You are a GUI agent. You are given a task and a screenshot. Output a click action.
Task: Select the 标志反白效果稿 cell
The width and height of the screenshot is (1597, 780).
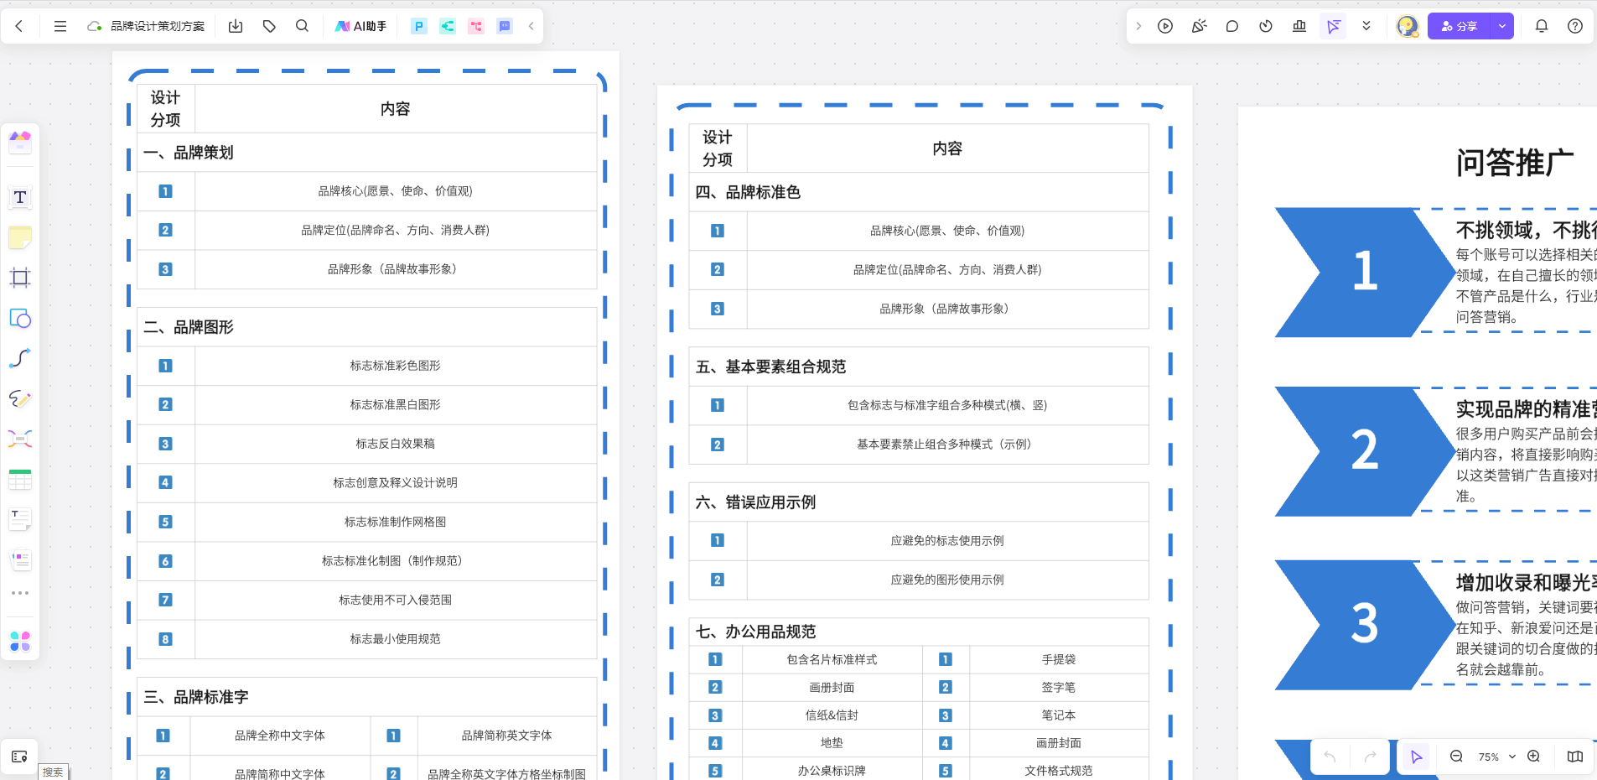[x=395, y=444]
